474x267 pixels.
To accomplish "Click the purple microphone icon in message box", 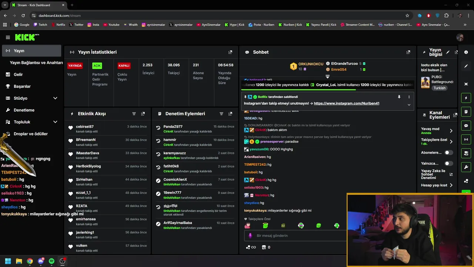I will (250, 235).
